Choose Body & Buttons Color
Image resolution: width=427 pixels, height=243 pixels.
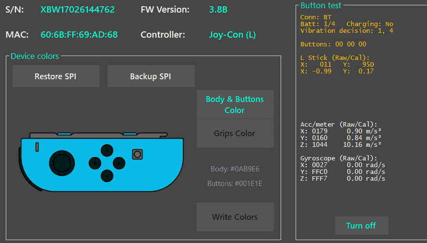(x=235, y=105)
